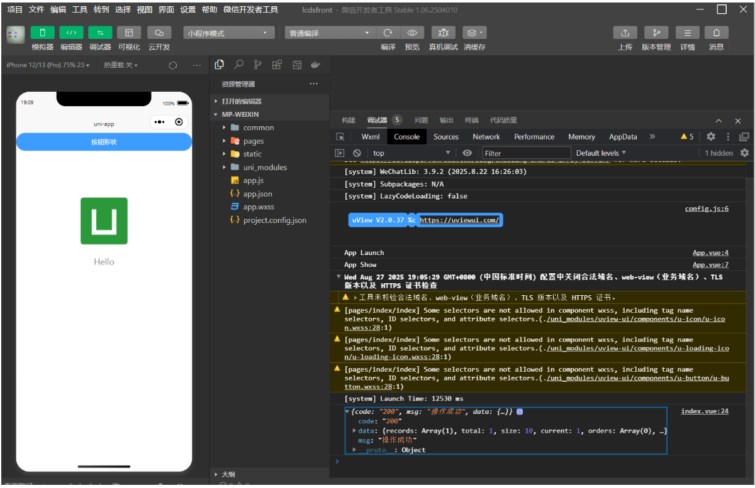Expand the 大纲 outline section
The image size is (755, 488).
pyautogui.click(x=269, y=474)
